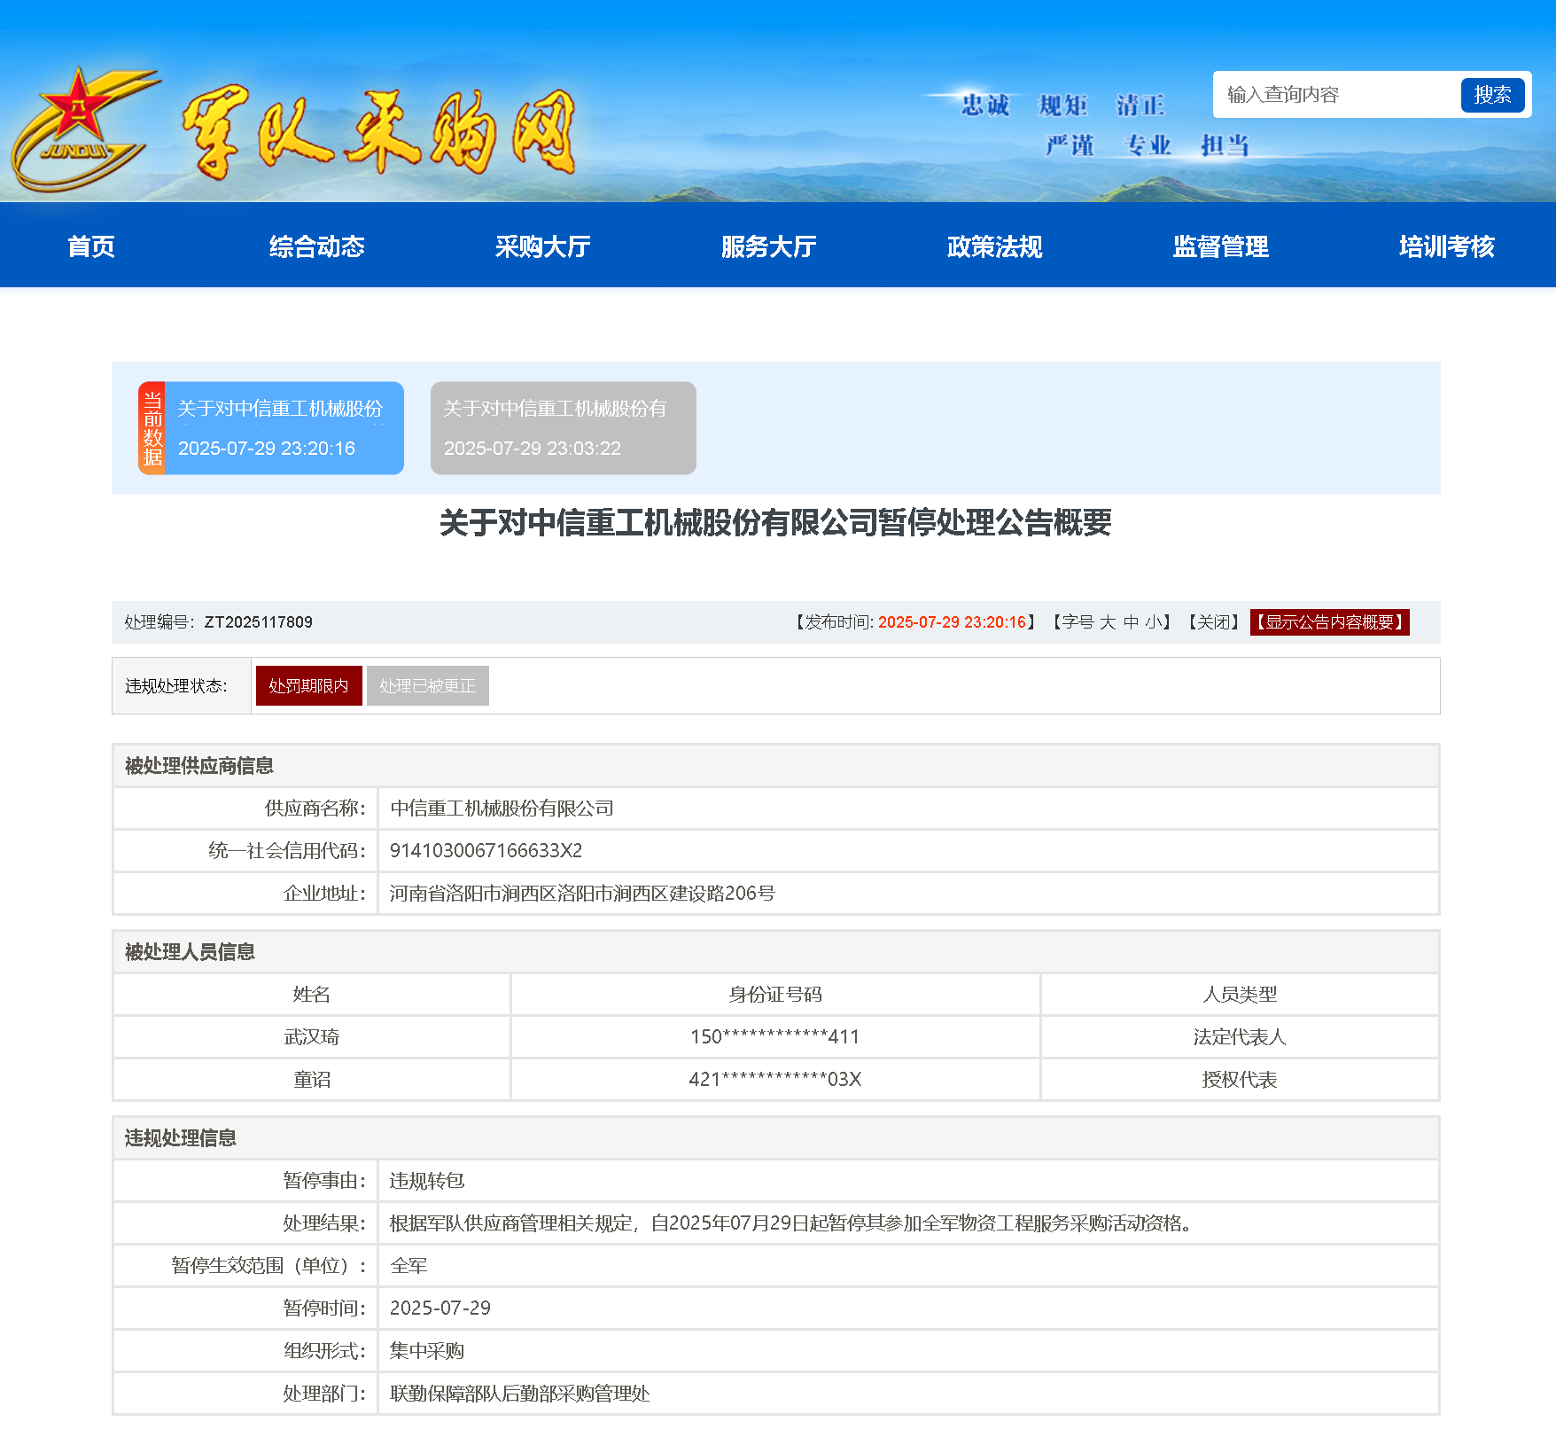Select the grey history card dated 23:03:22
The image size is (1556, 1453).
(564, 428)
